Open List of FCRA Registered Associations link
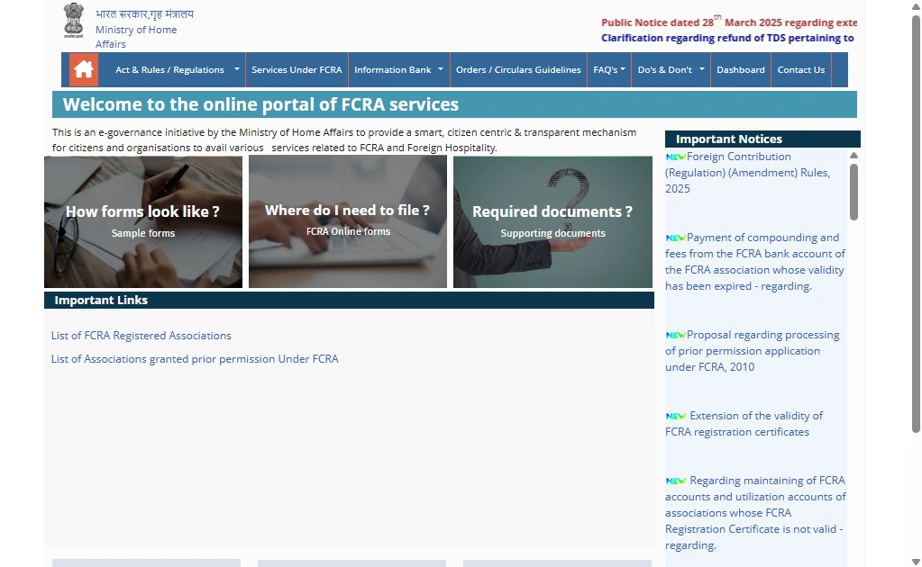The height and width of the screenshot is (567, 922). point(141,336)
